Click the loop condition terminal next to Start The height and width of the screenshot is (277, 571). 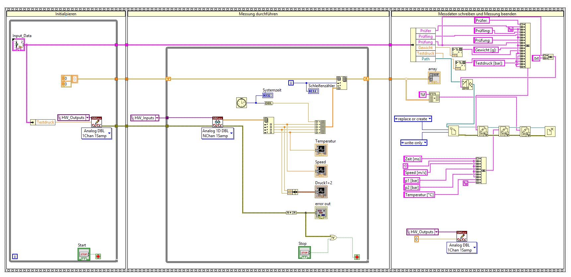(x=98, y=256)
